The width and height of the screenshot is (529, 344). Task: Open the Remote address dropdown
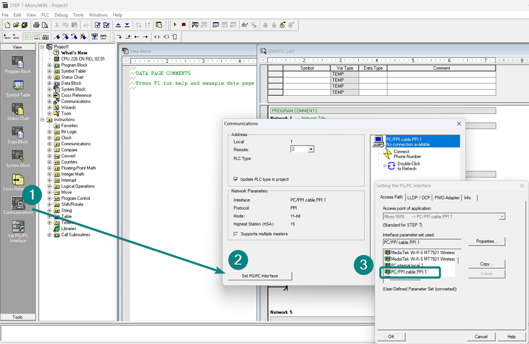point(311,149)
